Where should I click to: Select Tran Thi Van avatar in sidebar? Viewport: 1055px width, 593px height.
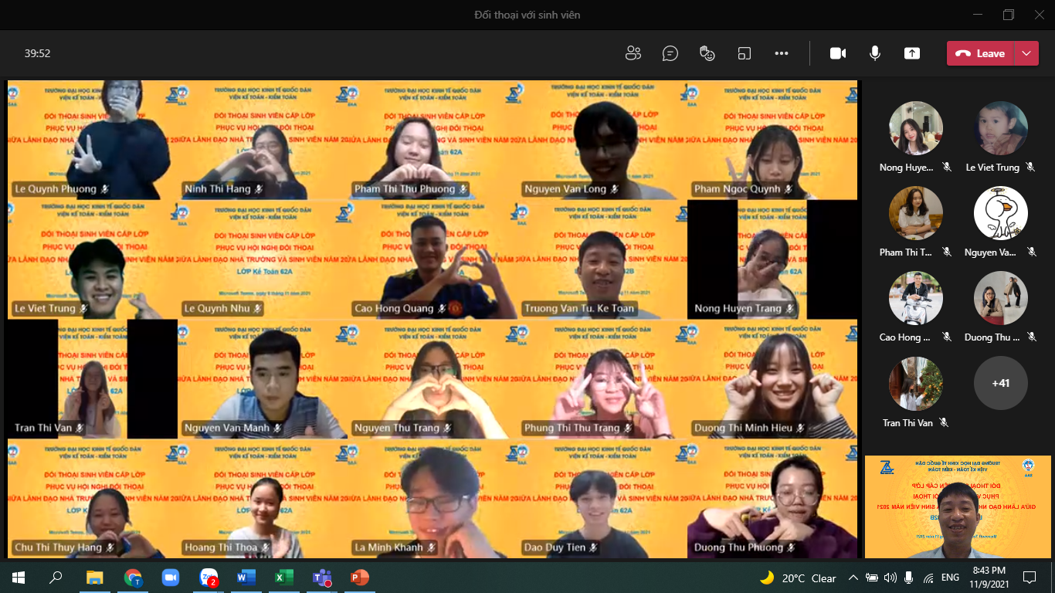pyautogui.click(x=915, y=383)
